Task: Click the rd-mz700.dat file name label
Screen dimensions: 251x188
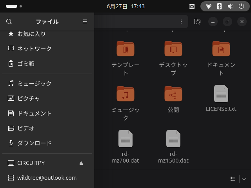Action: point(125,157)
